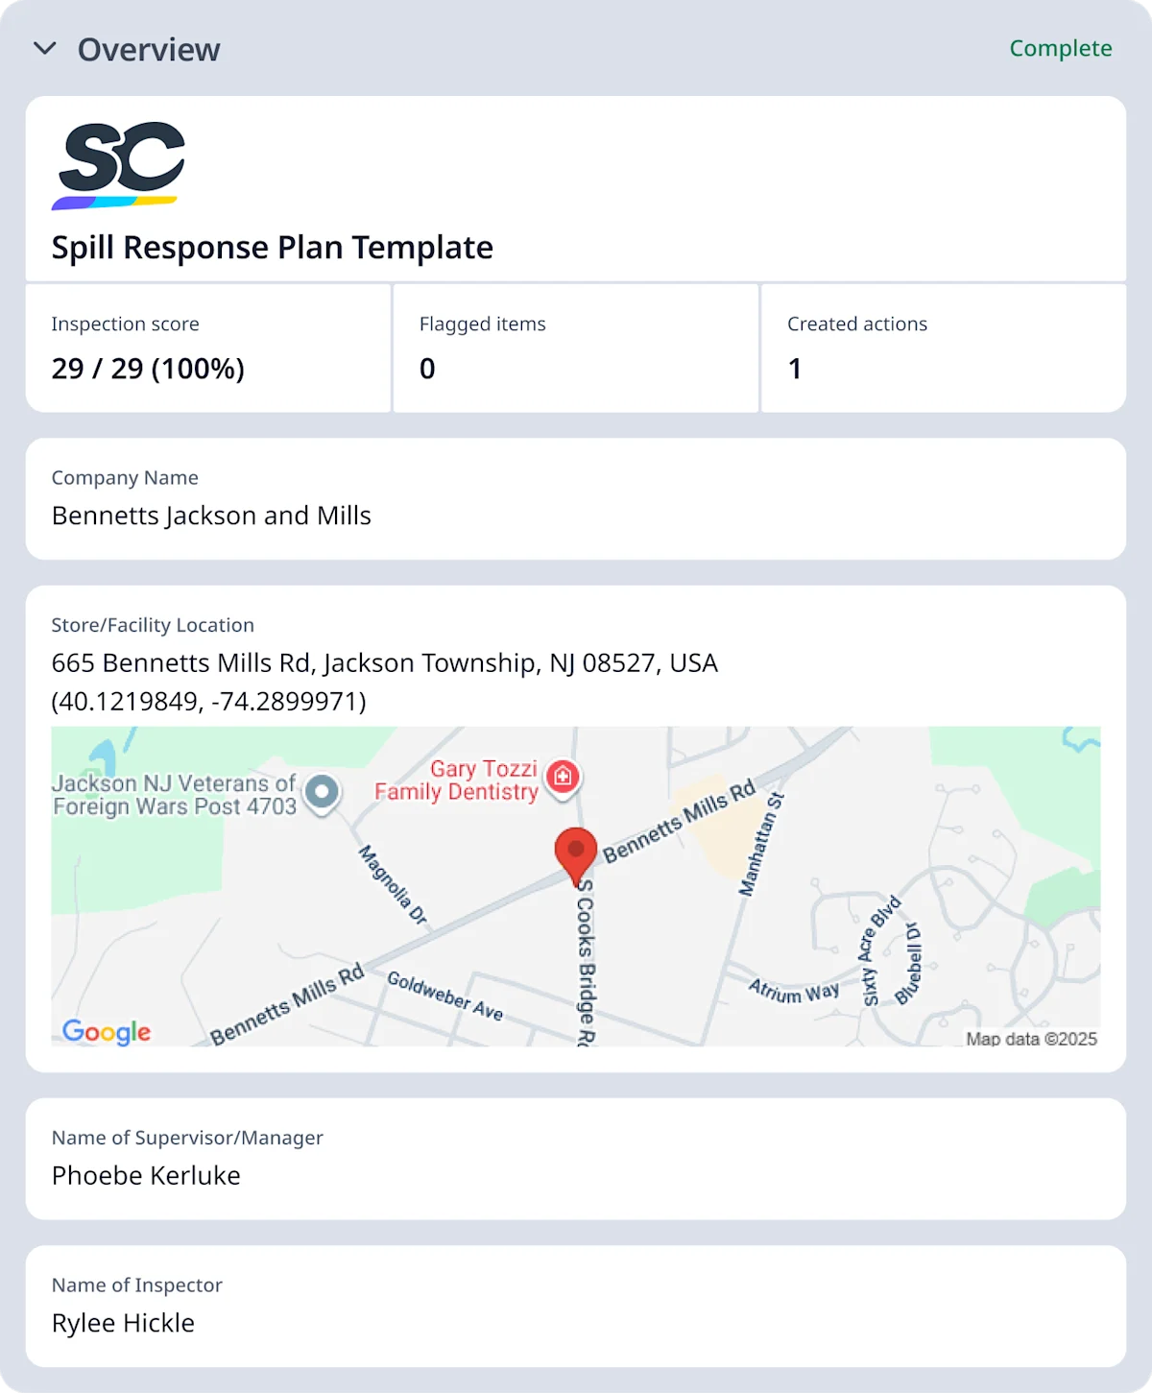The height and width of the screenshot is (1393, 1152).
Task: Select the Inspection score card
Action: coord(208,348)
